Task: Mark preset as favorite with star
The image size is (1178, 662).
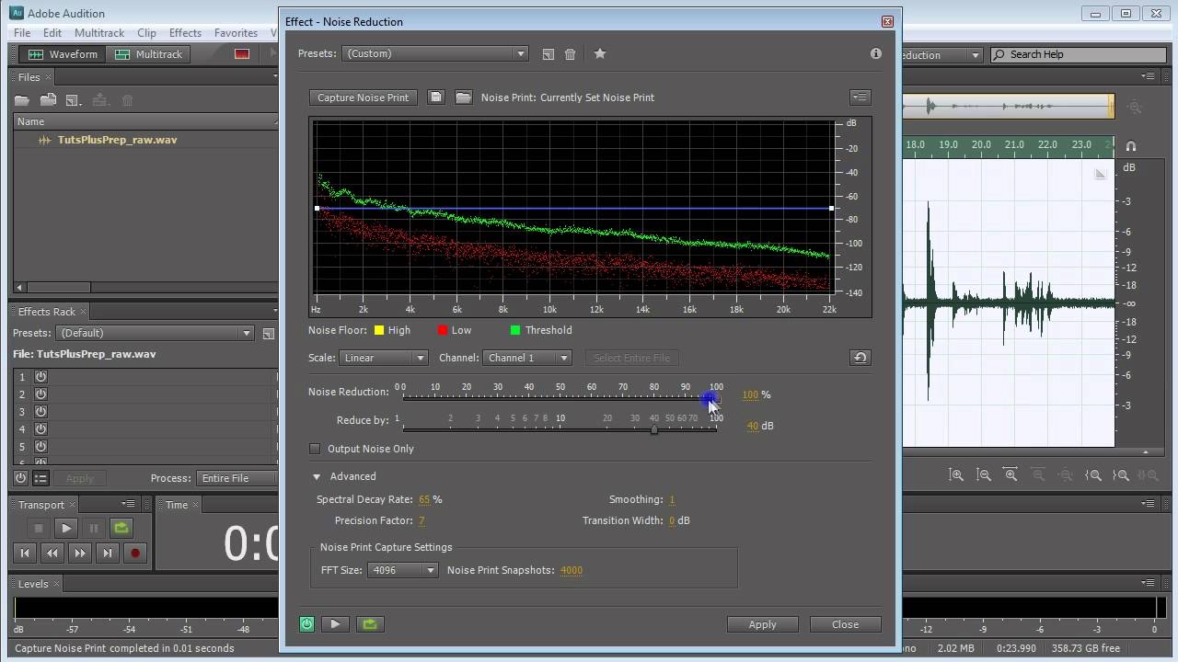Action: coord(600,54)
